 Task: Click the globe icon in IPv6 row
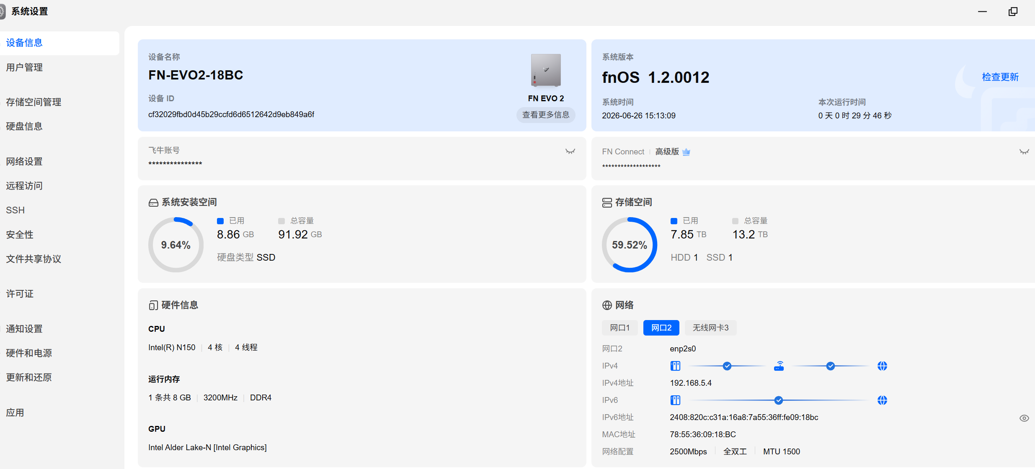coord(882,400)
